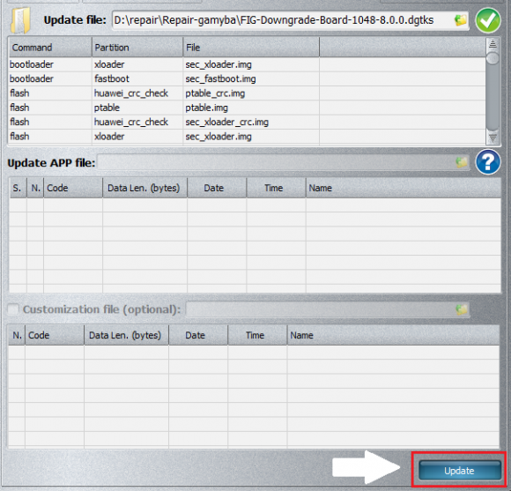Browse for Customization file folder icon
Image resolution: width=511 pixels, height=491 pixels.
point(462,309)
